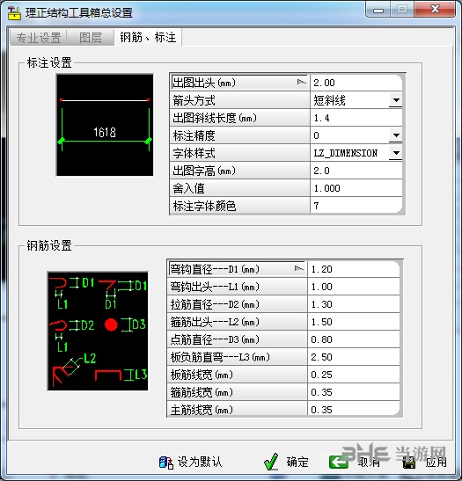The height and width of the screenshot is (481, 462).
Task: Edit the 舍入值 field 1.000
Action: (356, 188)
